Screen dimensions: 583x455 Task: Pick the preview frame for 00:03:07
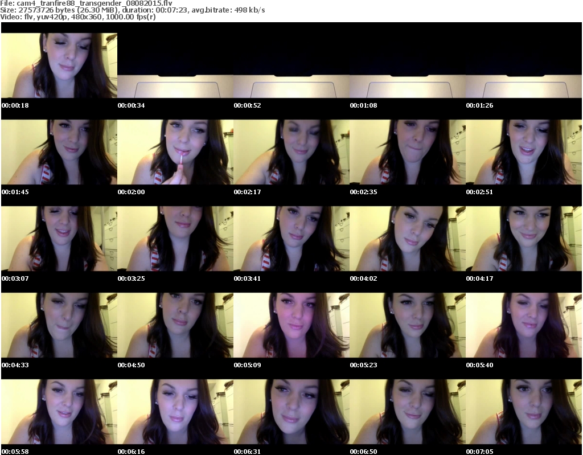(59, 239)
